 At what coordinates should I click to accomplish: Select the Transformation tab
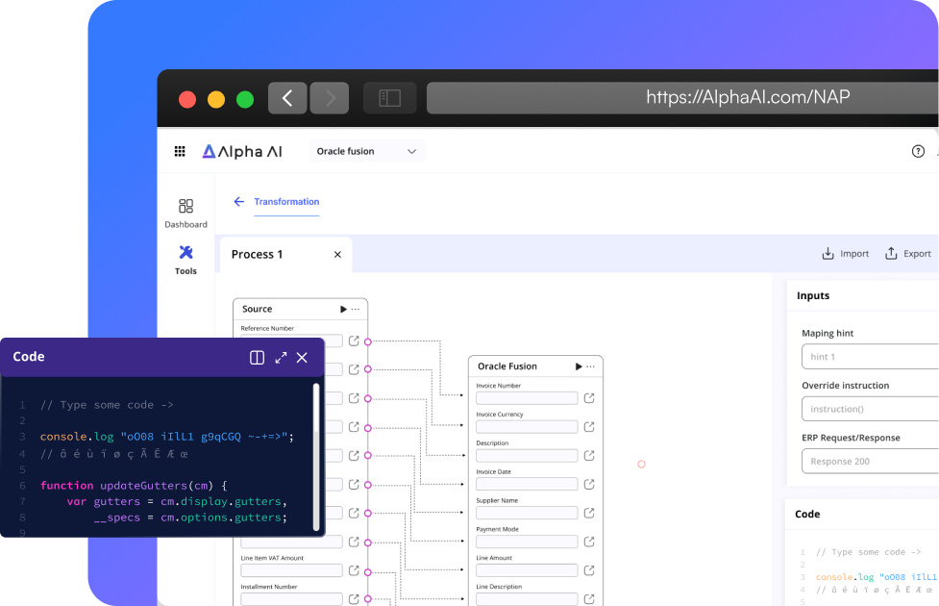click(x=286, y=201)
